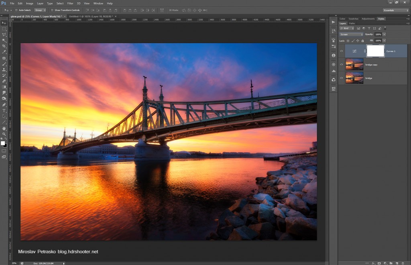Open the Filter menu
This screenshot has width=411, height=265.
pyautogui.click(x=70, y=3)
